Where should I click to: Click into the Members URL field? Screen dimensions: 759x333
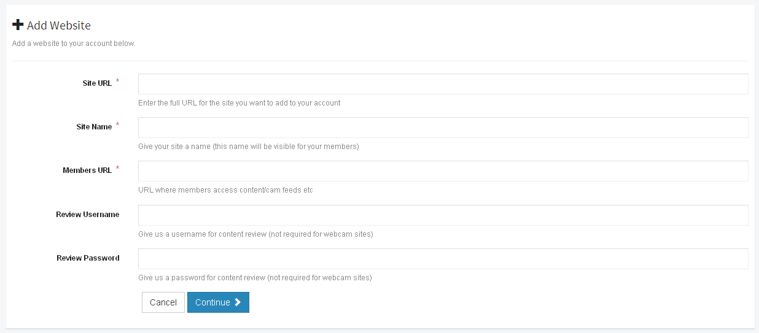[443, 171]
